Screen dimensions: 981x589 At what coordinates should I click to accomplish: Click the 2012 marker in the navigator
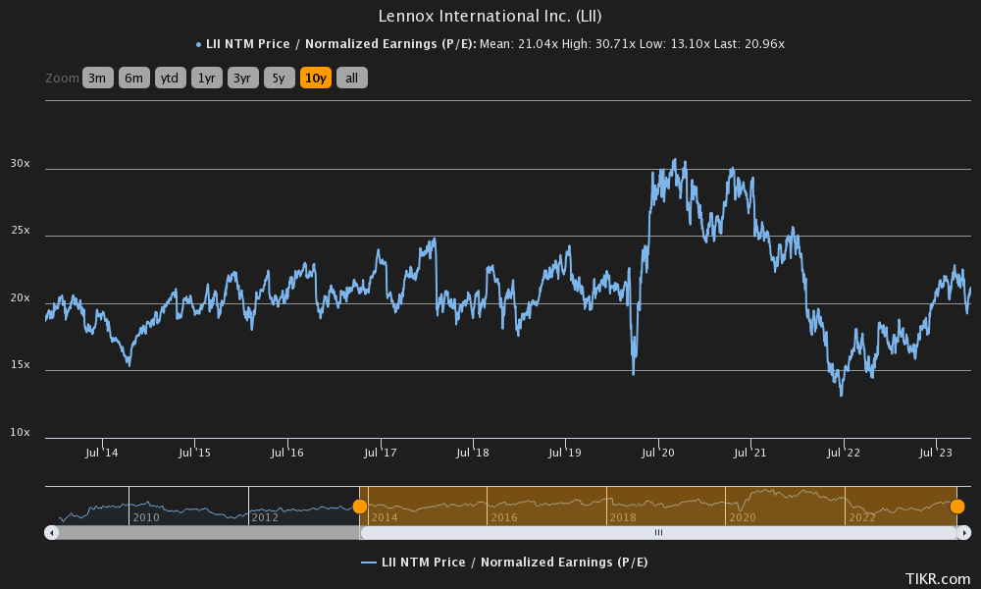(x=265, y=517)
